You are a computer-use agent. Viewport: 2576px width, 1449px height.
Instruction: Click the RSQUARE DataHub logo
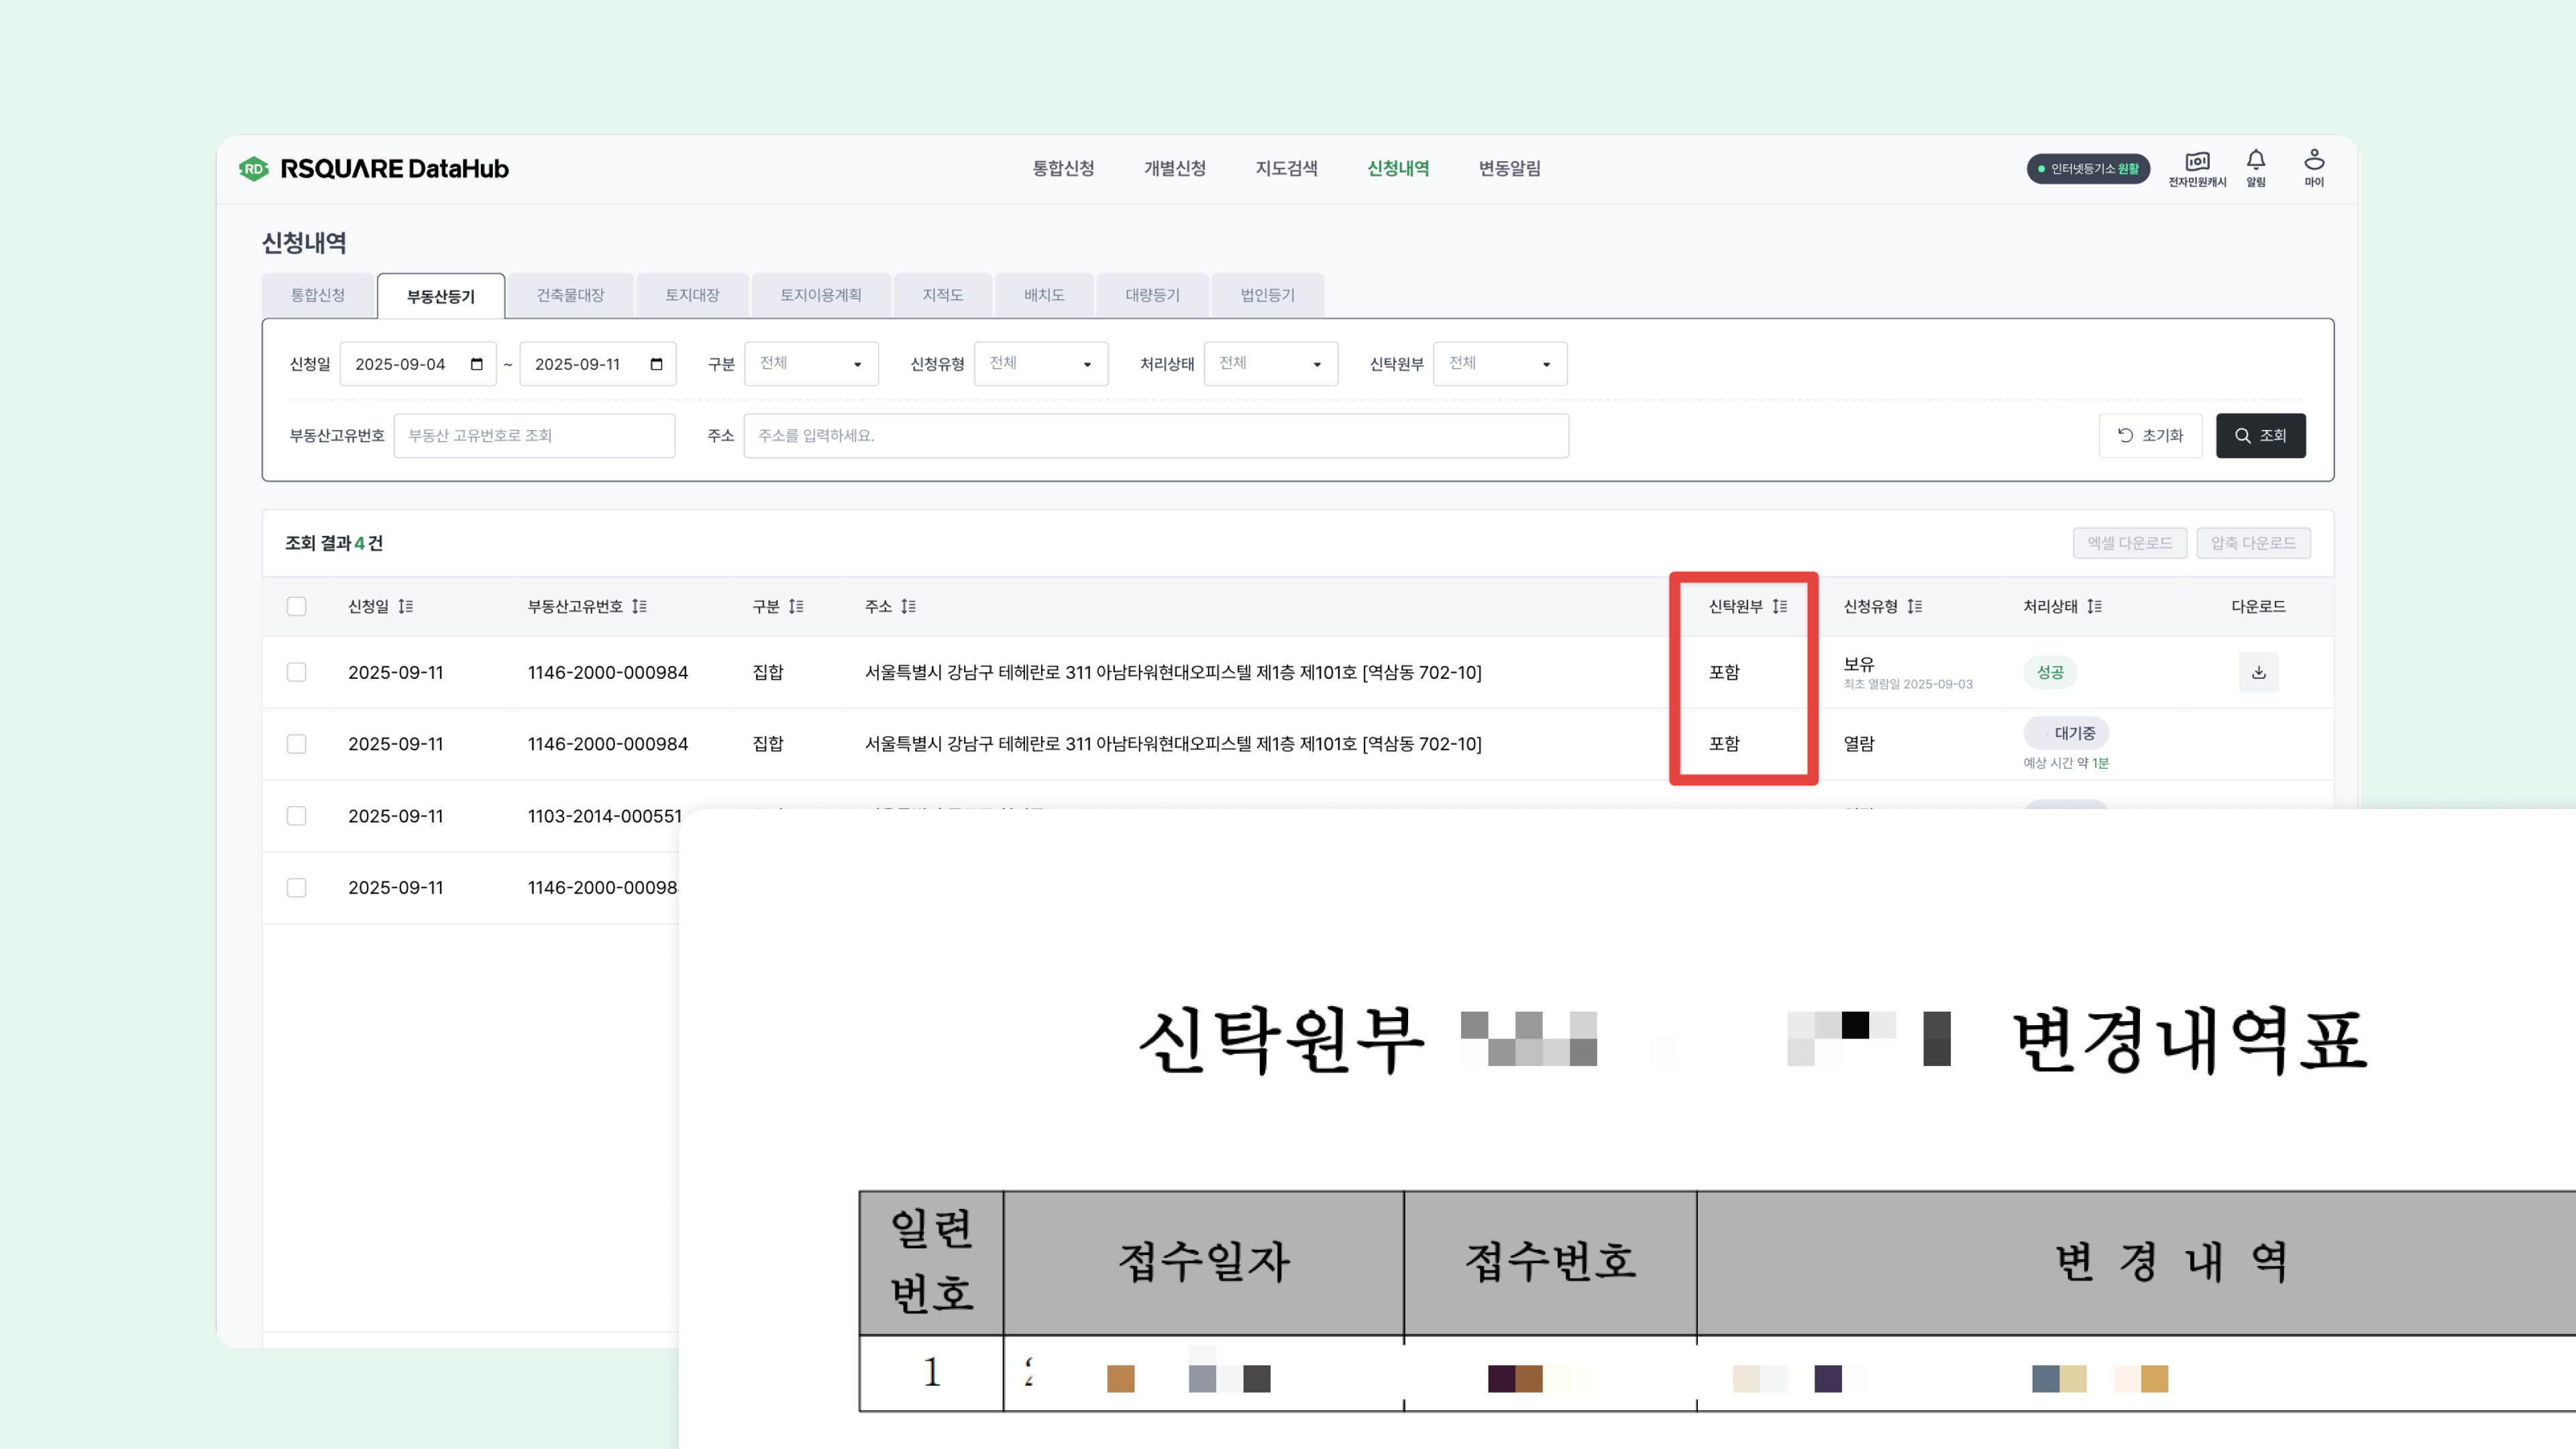tap(374, 168)
